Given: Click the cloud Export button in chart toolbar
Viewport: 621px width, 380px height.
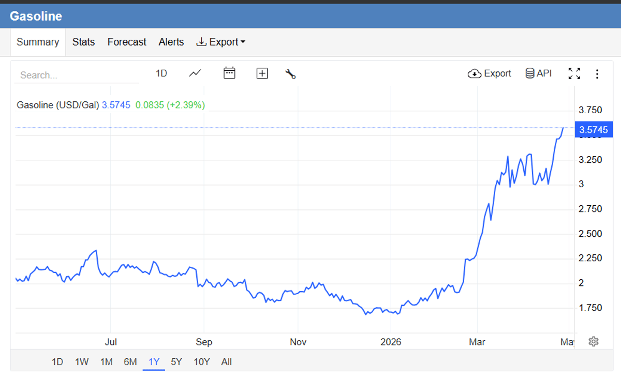Looking at the screenshot, I should pyautogui.click(x=489, y=73).
